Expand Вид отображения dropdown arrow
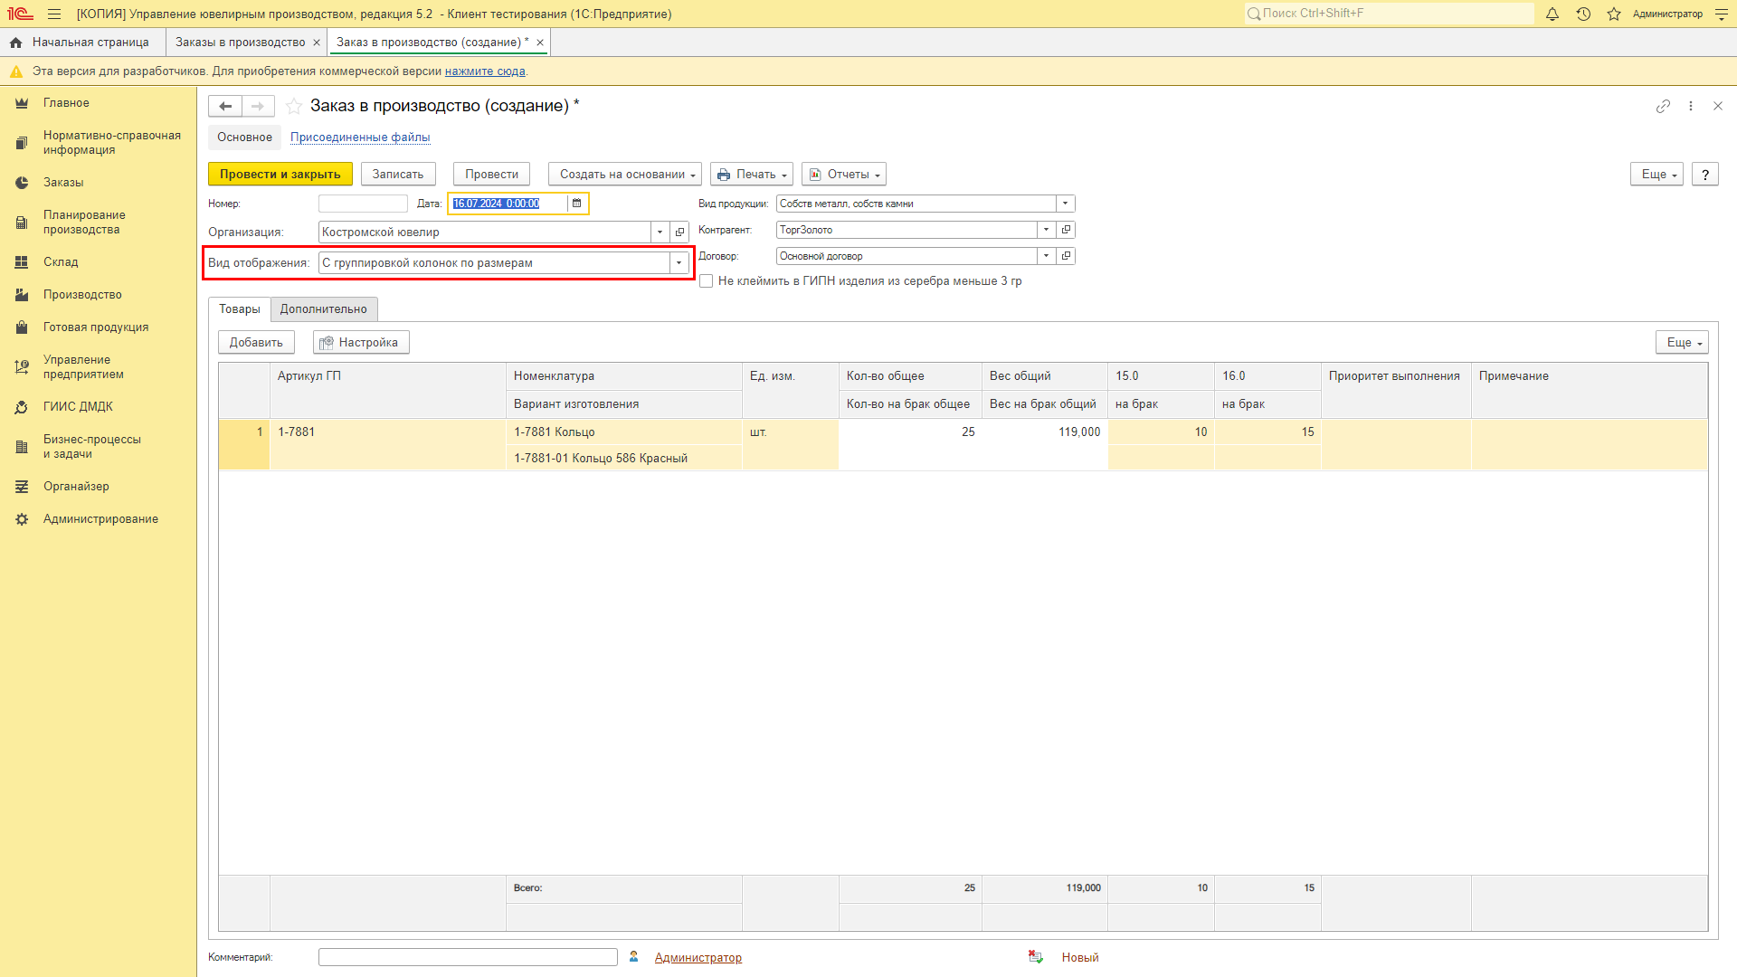1737x977 pixels. point(679,263)
